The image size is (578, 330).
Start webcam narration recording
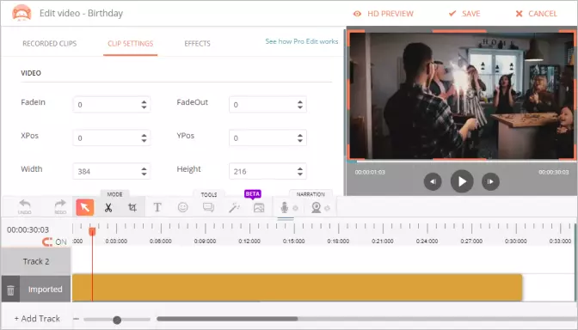tap(316, 208)
